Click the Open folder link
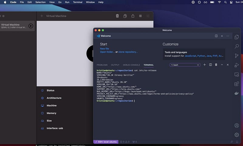 pyautogui.click(x=108, y=52)
